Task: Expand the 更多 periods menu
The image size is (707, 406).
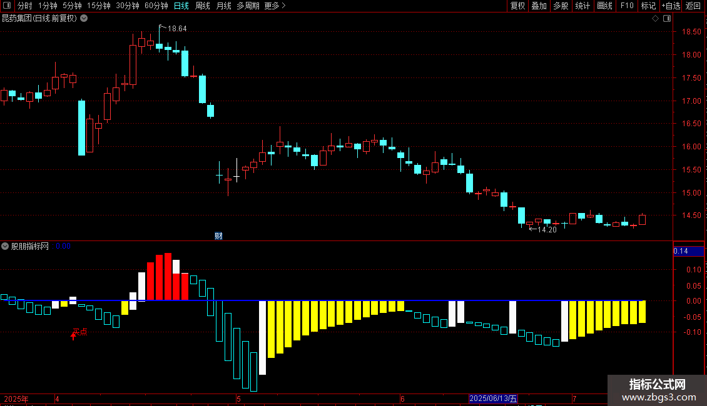Action: (x=275, y=6)
